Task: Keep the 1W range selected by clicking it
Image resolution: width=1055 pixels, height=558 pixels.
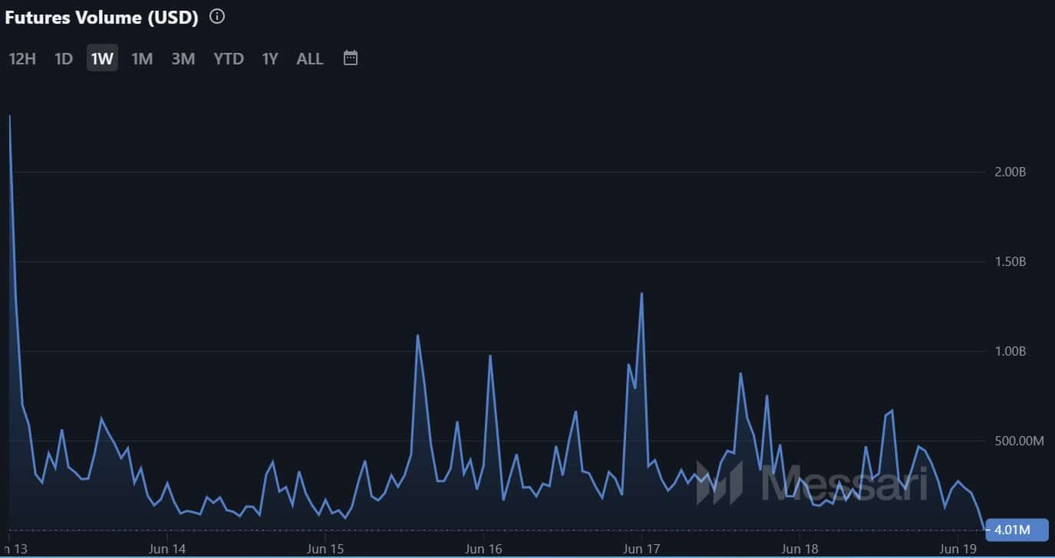Action: [x=102, y=57]
